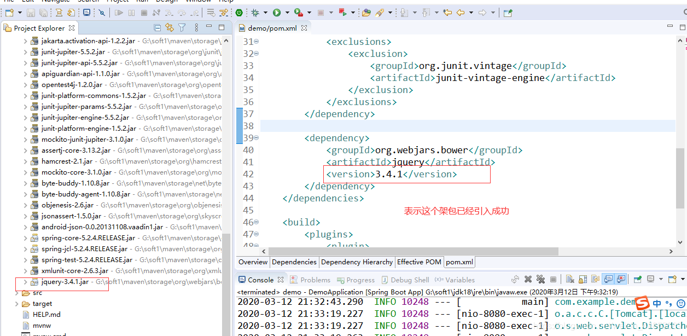Click the Sogou input method S icon
Screen dimensions: 687x336
(643, 303)
